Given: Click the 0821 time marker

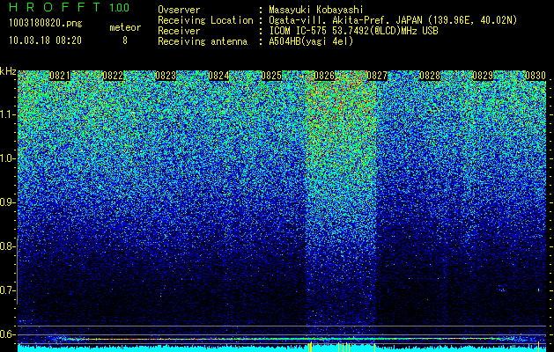Looking at the screenshot, I should pyautogui.click(x=60, y=76).
